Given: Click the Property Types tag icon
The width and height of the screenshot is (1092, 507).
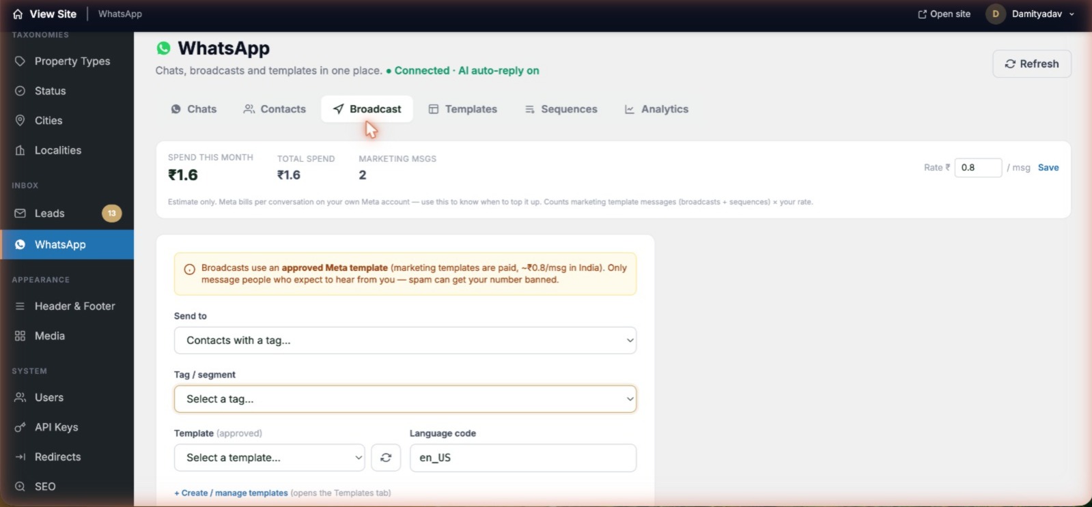Looking at the screenshot, I should point(20,61).
